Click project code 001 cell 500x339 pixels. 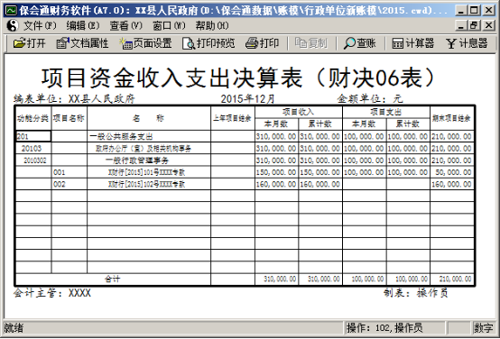click(x=69, y=172)
